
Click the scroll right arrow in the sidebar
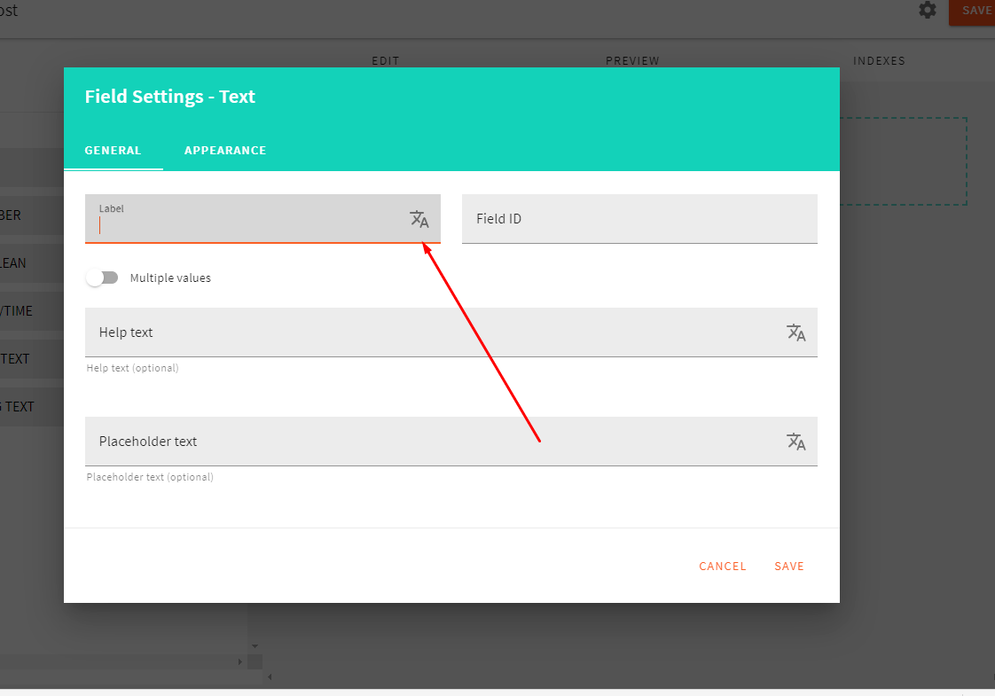click(x=239, y=661)
